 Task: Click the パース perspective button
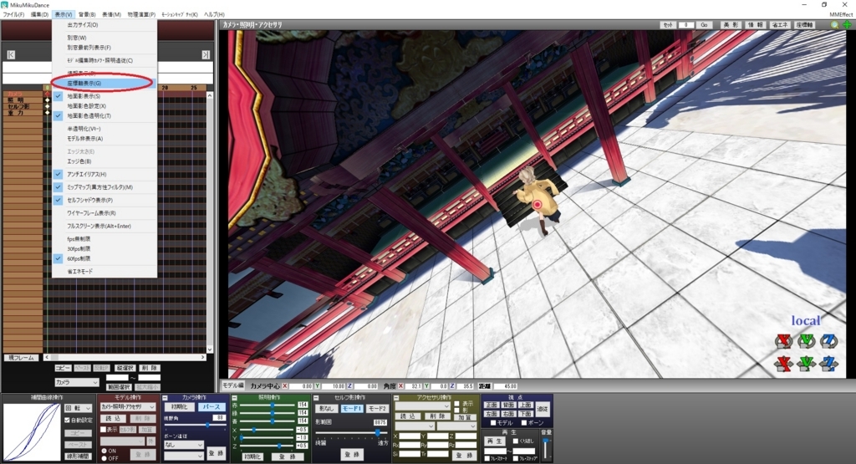point(211,407)
